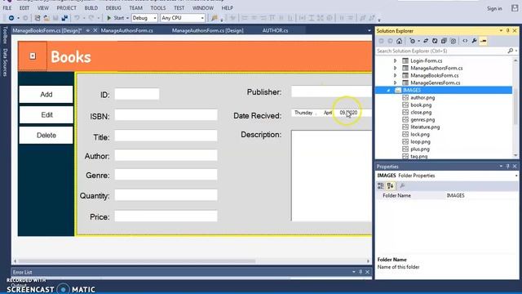The width and height of the screenshot is (522, 294).
Task: Click the Sign in account icon
Action: click(515, 8)
